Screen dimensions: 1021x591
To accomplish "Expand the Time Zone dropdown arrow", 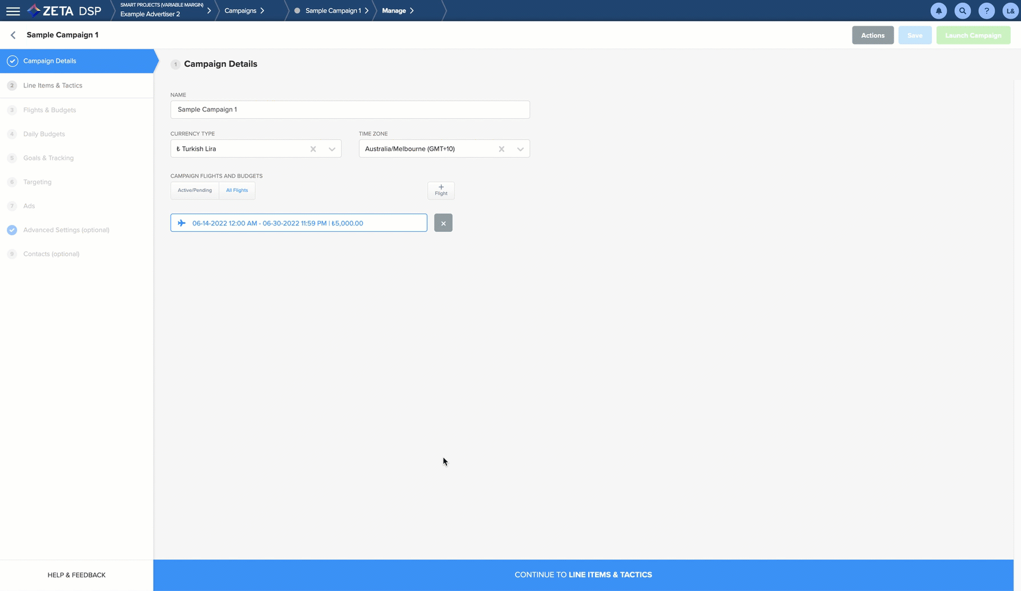I will 520,149.
